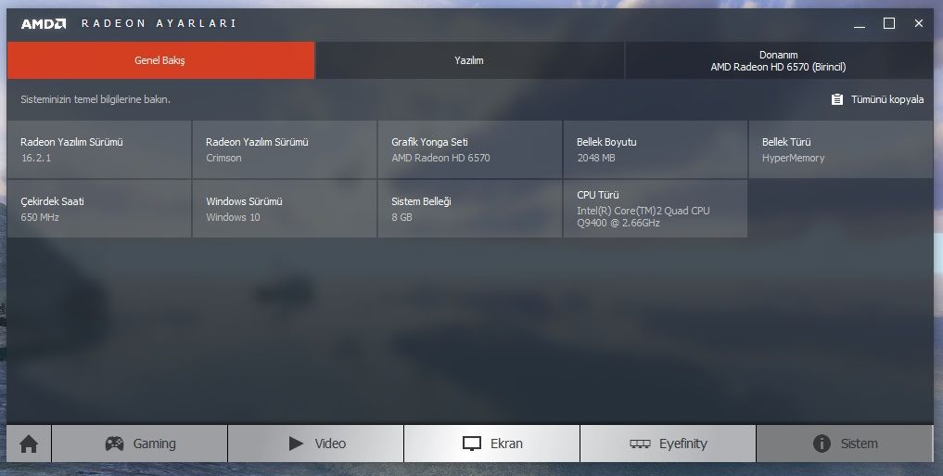The width and height of the screenshot is (943, 476).
Task: Click Tümünü kopyala to copy all info
Action: 877,99
